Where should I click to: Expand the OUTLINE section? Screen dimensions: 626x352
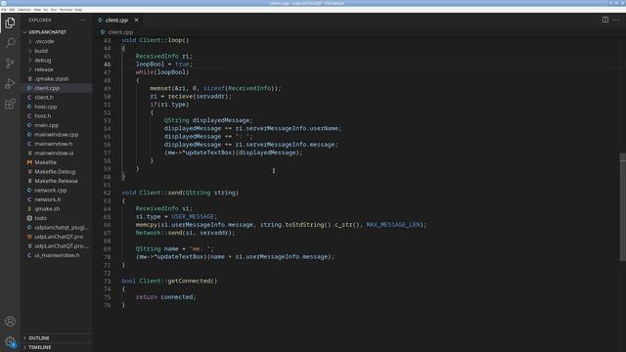pos(57,338)
